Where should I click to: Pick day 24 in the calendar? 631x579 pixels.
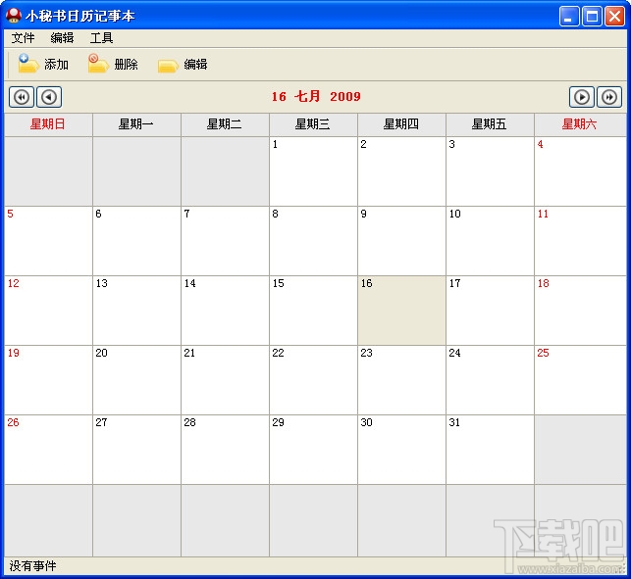point(490,380)
